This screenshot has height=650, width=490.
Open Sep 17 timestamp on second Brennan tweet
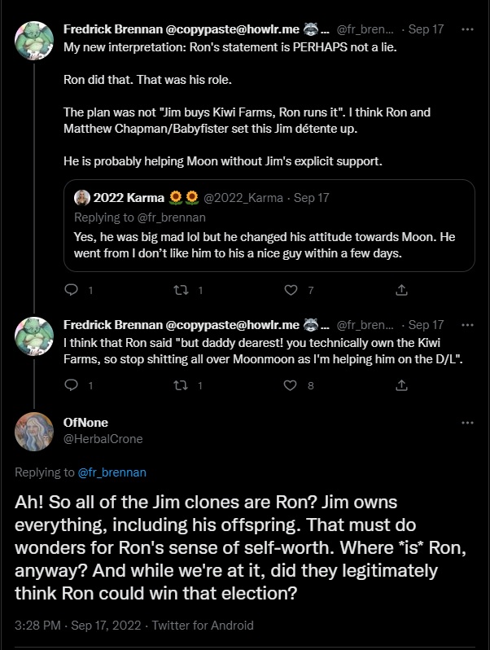427,324
